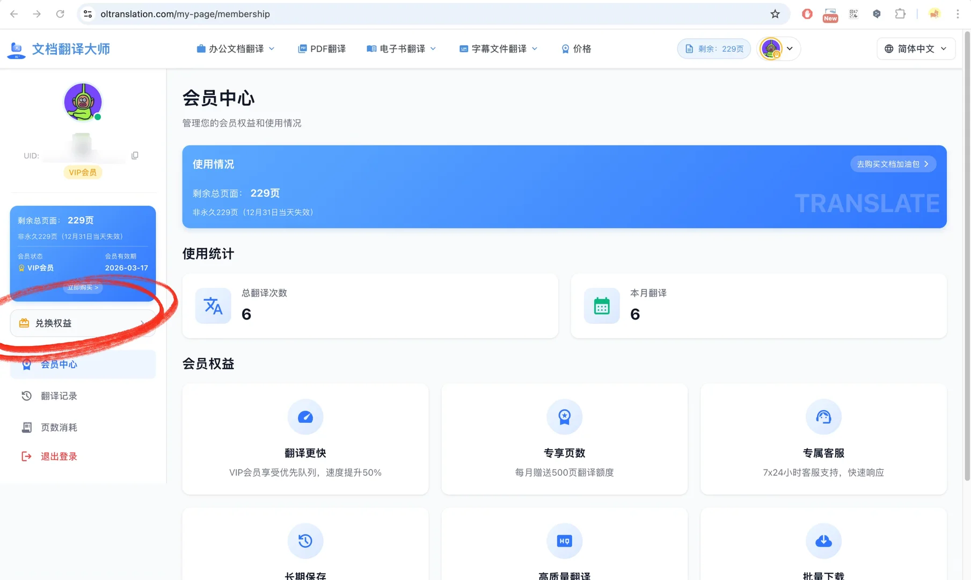Click the copy icon next to UID
This screenshot has width=971, height=580.
coord(135,155)
